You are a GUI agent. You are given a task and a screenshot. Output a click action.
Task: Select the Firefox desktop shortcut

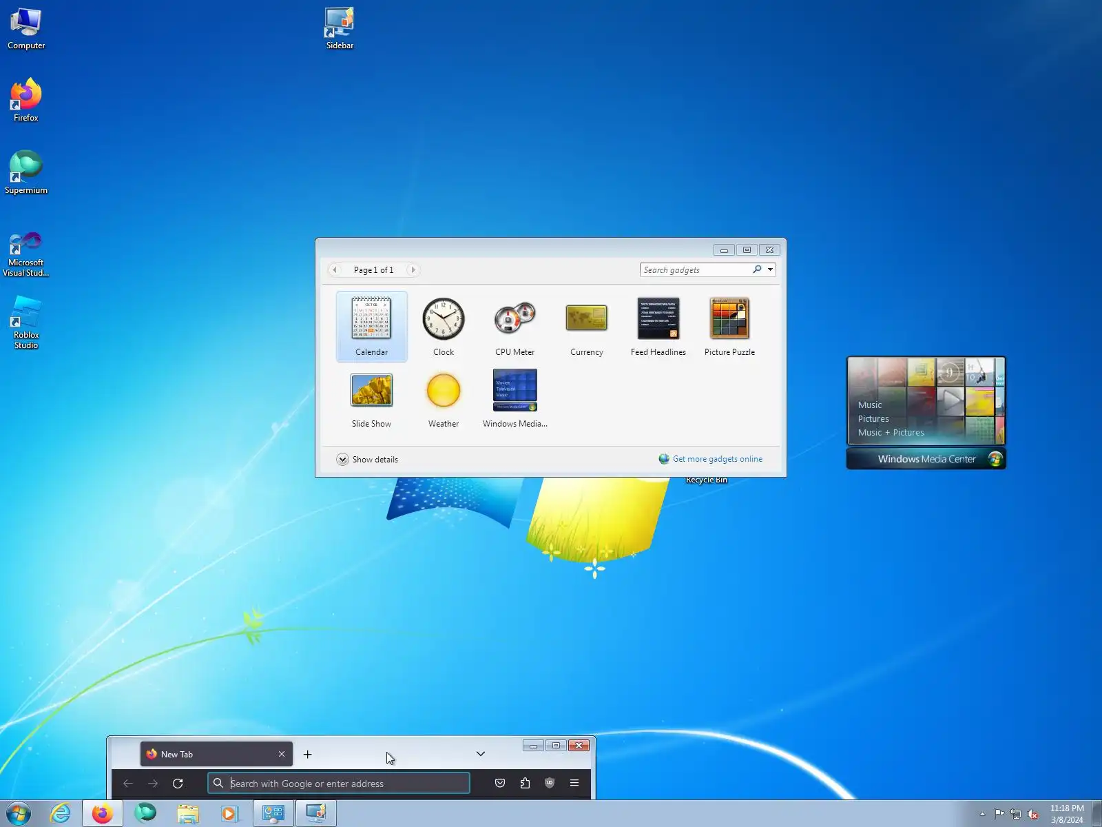point(26,101)
